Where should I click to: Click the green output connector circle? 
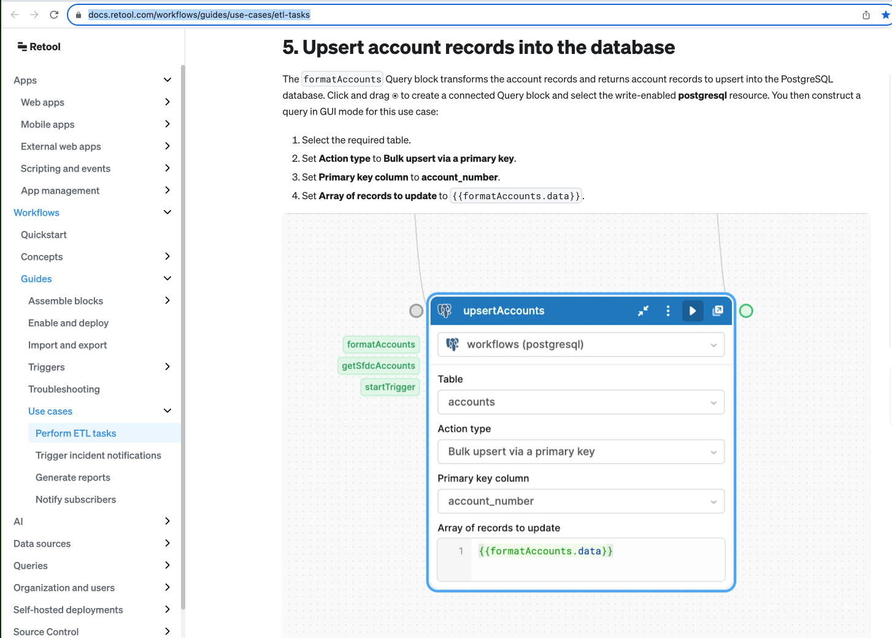pyautogui.click(x=746, y=311)
